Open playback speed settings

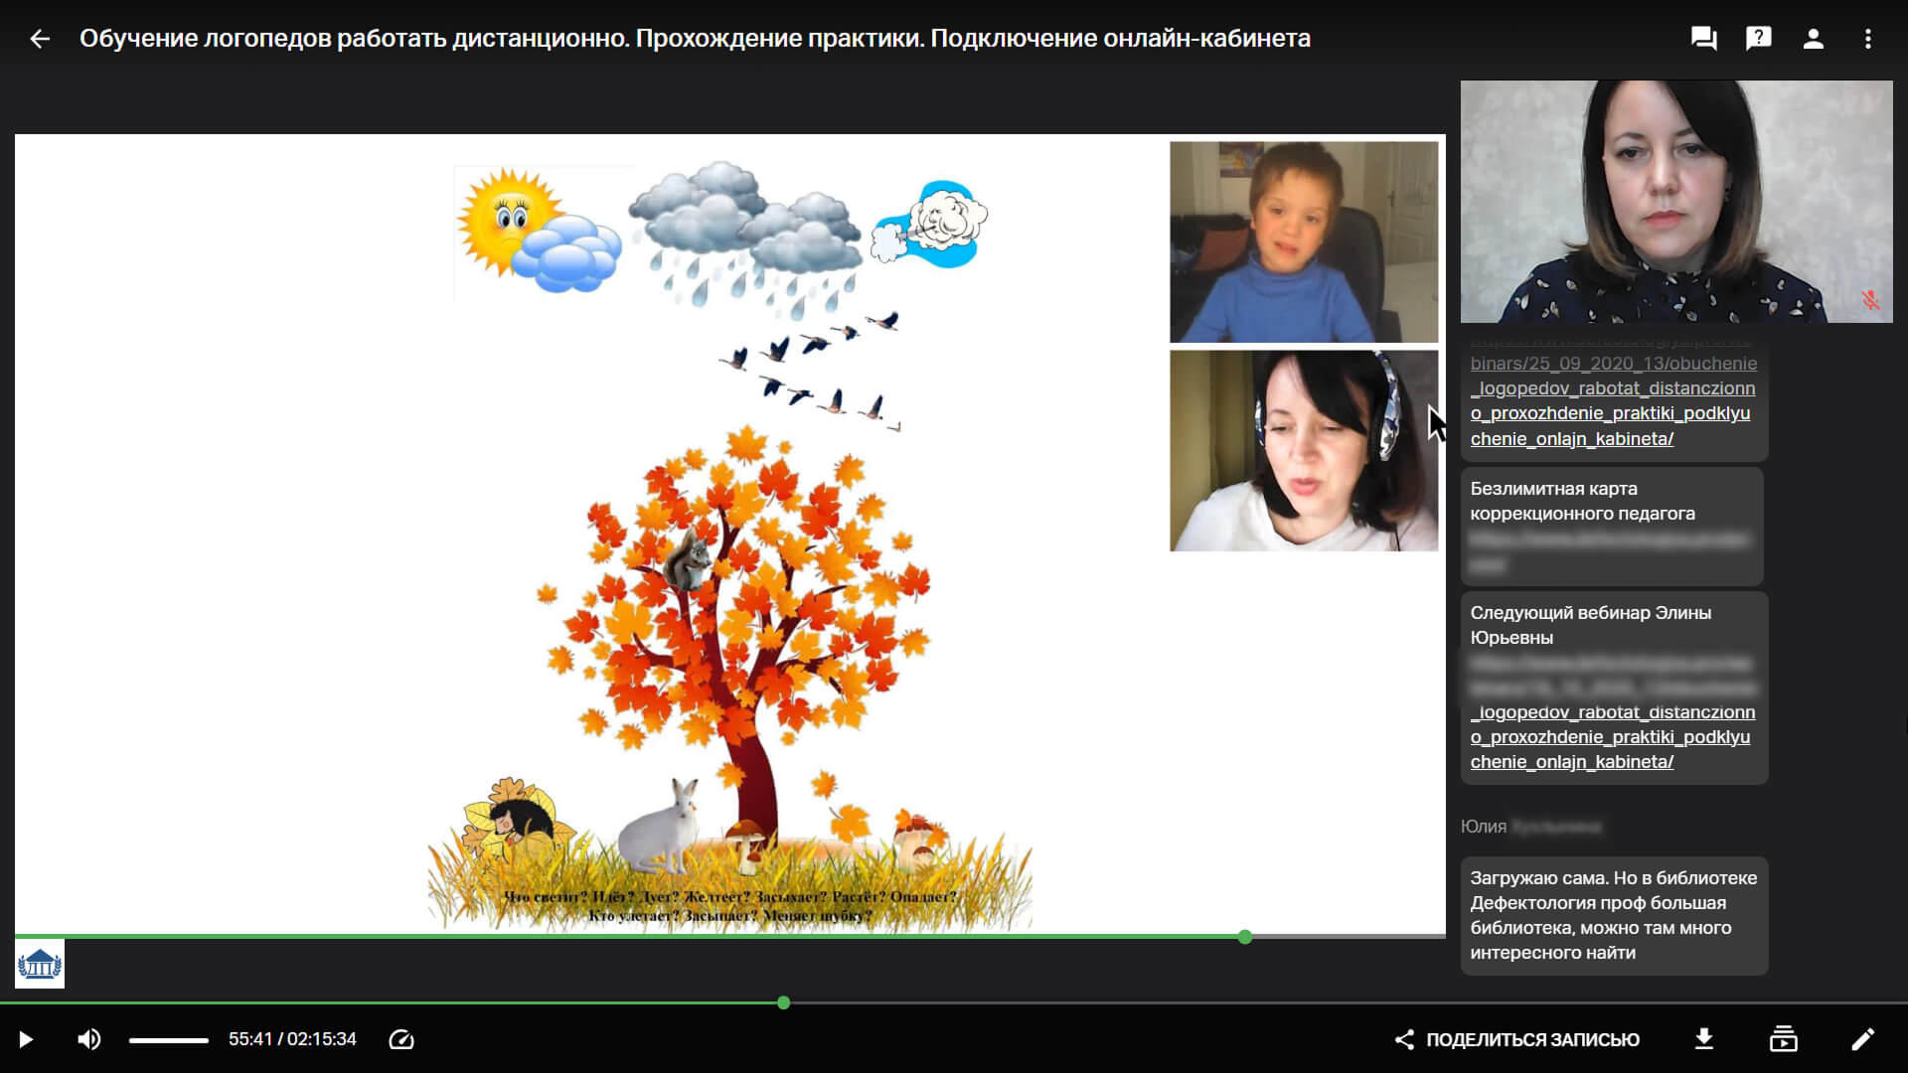coord(401,1039)
